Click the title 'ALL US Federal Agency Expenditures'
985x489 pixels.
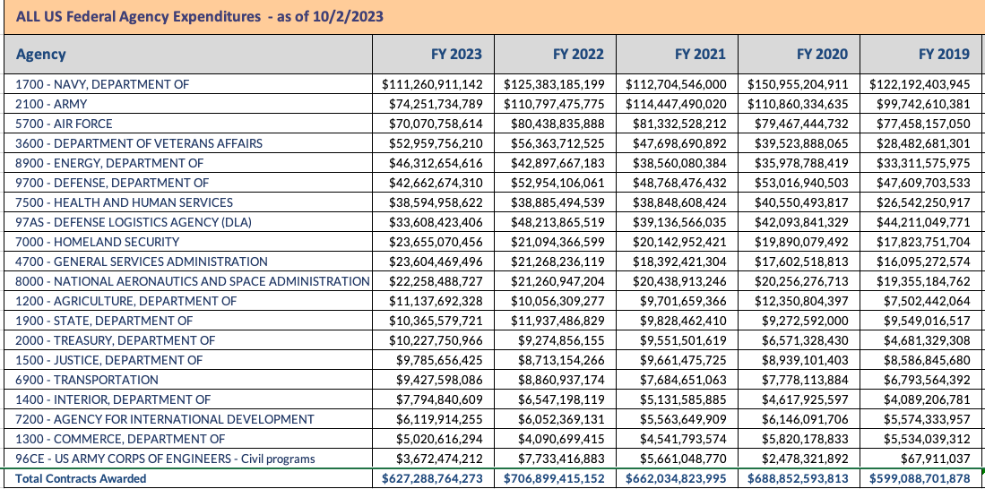[138, 16]
